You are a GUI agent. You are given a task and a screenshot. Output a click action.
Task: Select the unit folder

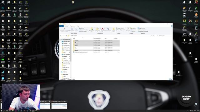point(96,49)
